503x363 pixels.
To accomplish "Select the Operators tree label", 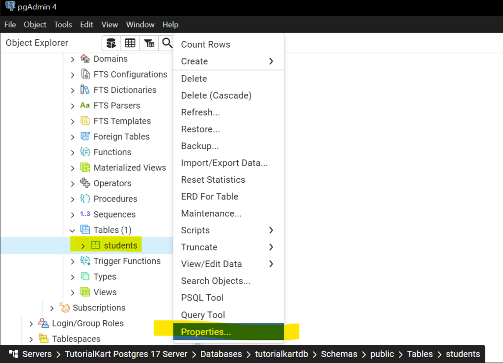I will coord(112,183).
